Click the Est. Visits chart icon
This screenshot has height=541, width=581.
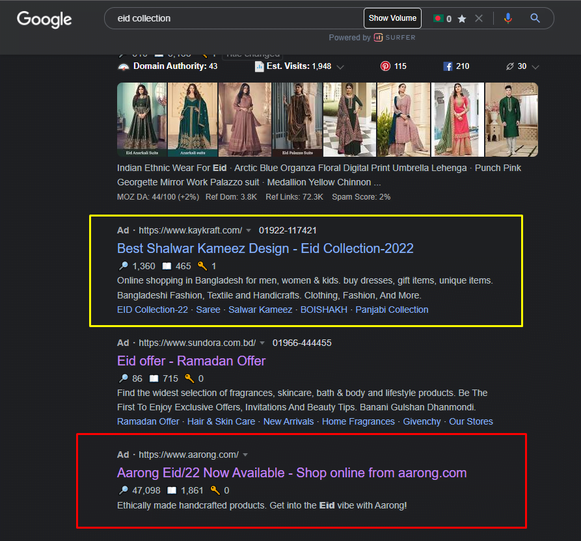coord(260,67)
